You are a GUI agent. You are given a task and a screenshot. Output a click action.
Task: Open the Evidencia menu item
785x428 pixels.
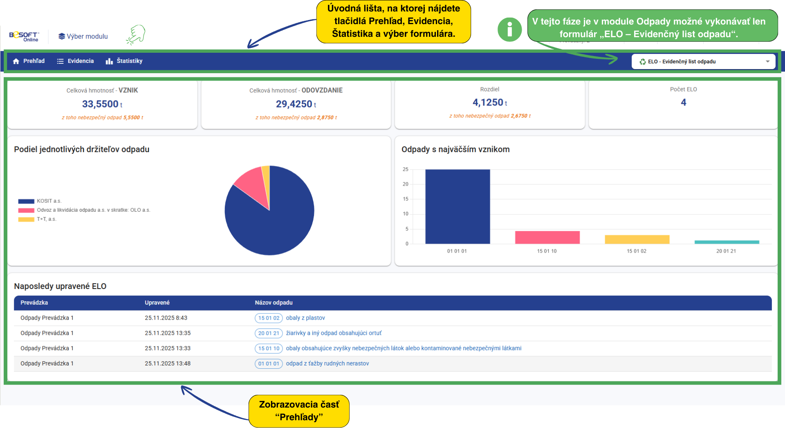click(x=81, y=61)
